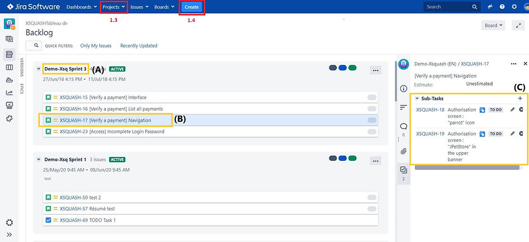Screen dimensions: 529x242
Task: Show issue details info icon in detail panel
Action: coord(403,88)
